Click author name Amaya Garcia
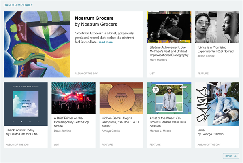The width and height of the screenshot is (243, 163). (111, 131)
